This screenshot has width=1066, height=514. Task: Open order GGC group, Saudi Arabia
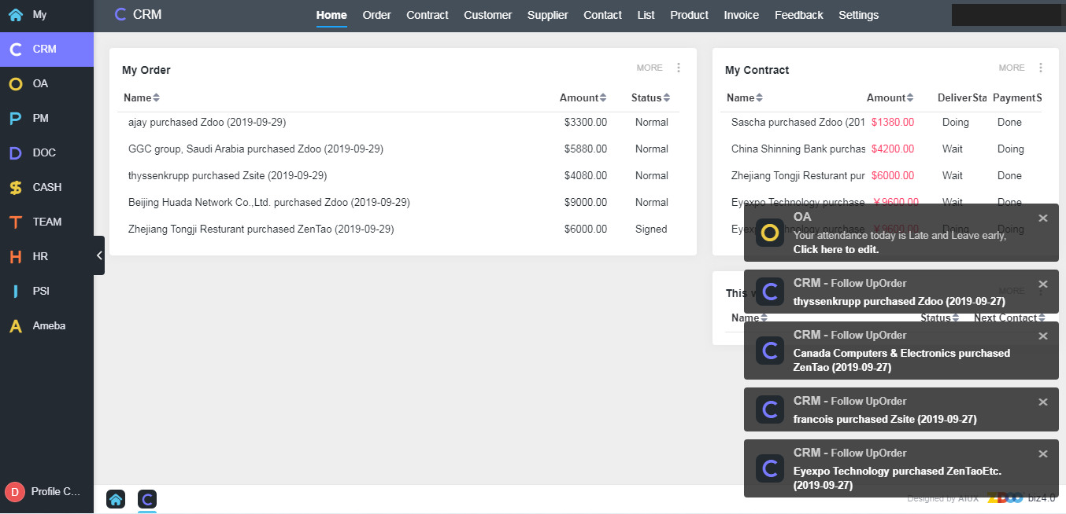(256, 149)
